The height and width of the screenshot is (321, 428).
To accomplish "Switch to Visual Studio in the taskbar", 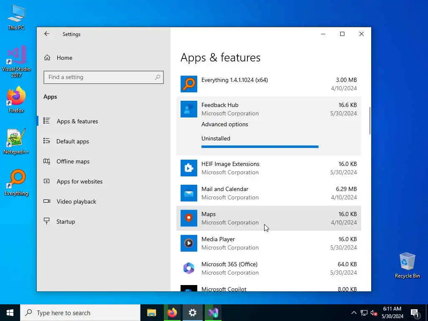I will coord(213,313).
